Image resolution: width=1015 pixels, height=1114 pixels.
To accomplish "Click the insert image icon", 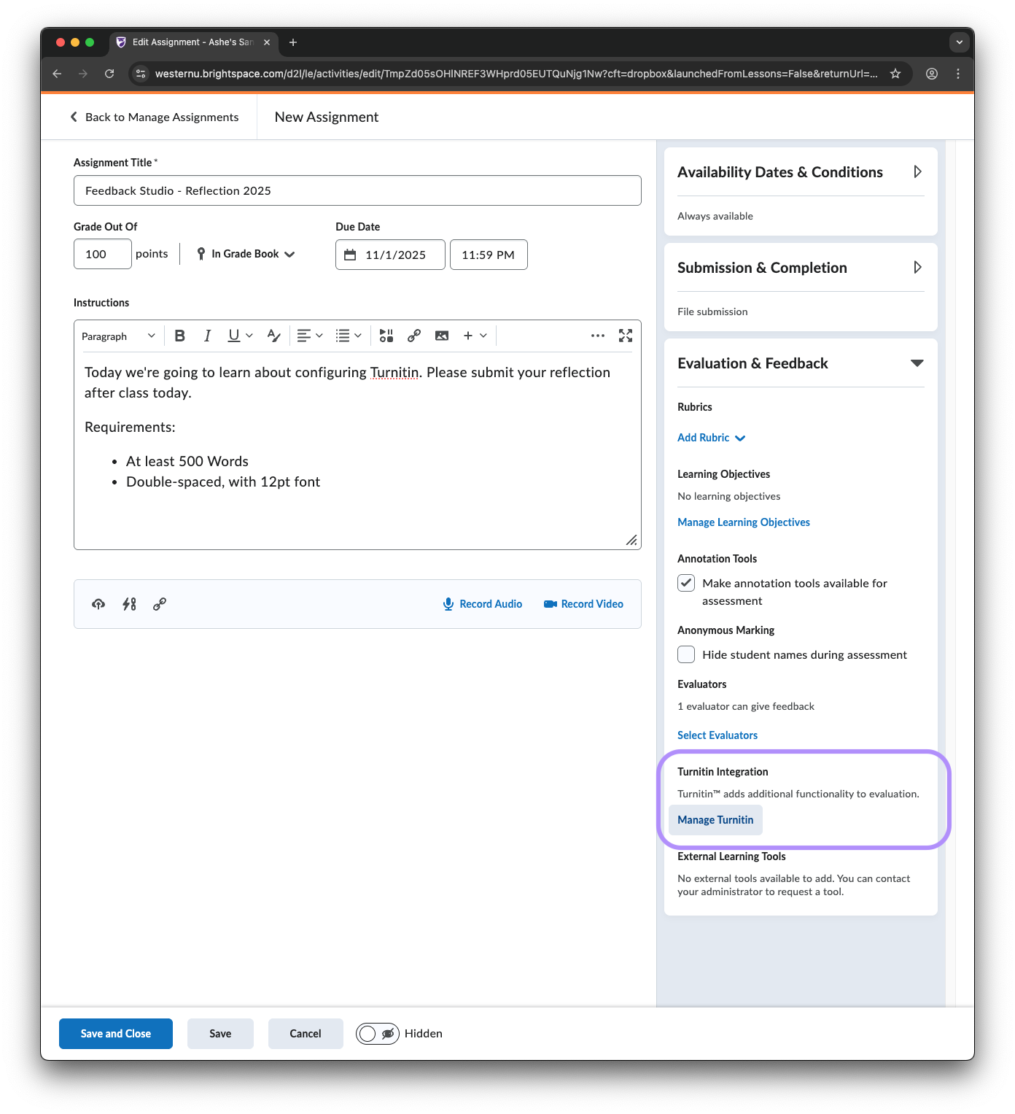I will pos(442,336).
